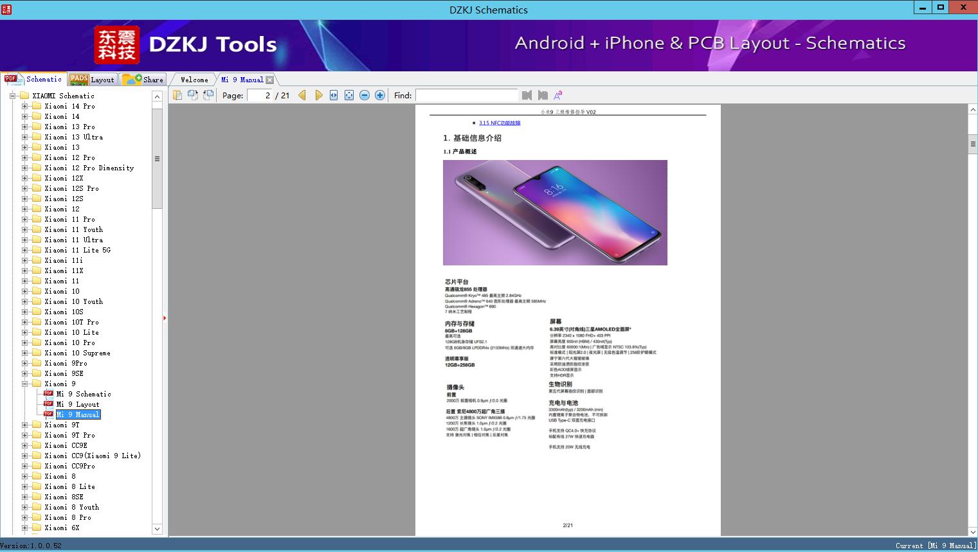Click the fit page icon

coord(349,95)
